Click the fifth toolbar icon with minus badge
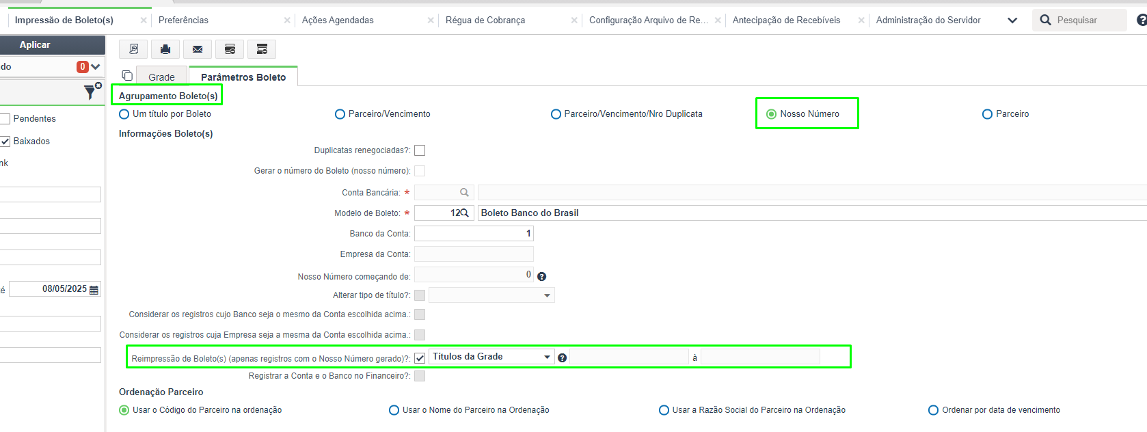 [x=262, y=49]
